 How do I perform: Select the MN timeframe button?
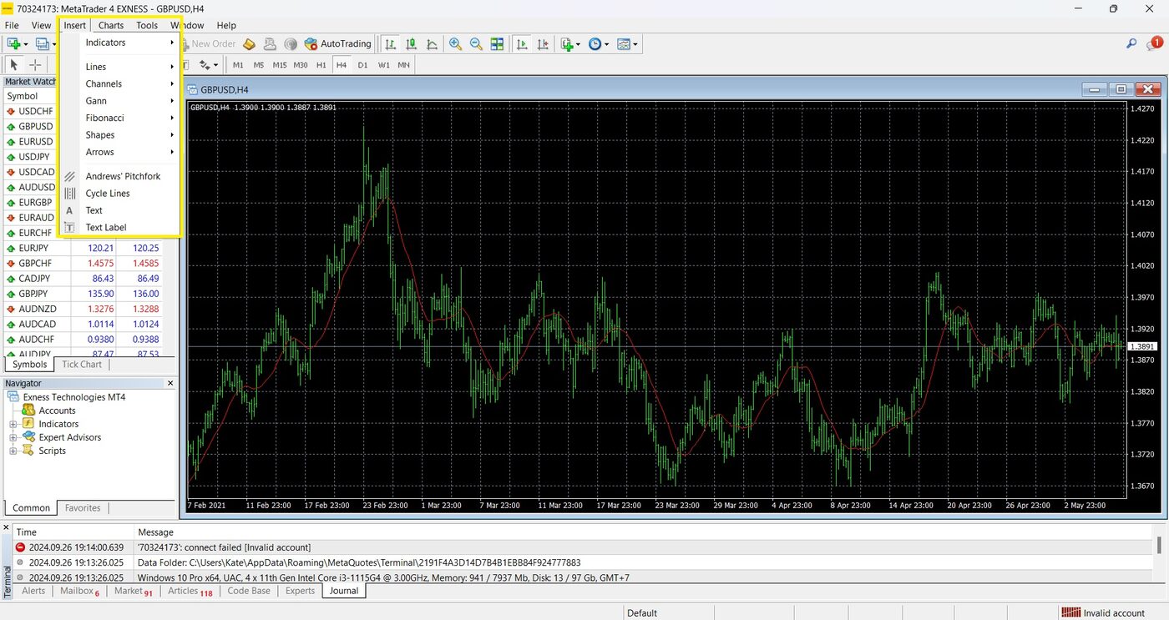click(403, 65)
